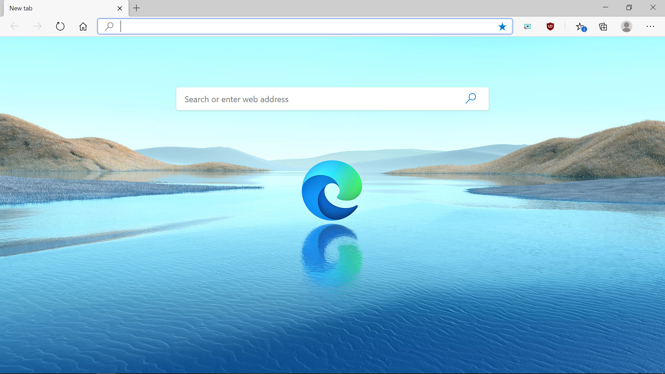Go back to the previous page
Screen dimensions: 665x374
coord(15,26)
